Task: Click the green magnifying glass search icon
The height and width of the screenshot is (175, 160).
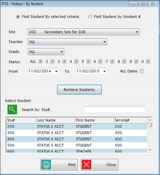Action: point(12,110)
